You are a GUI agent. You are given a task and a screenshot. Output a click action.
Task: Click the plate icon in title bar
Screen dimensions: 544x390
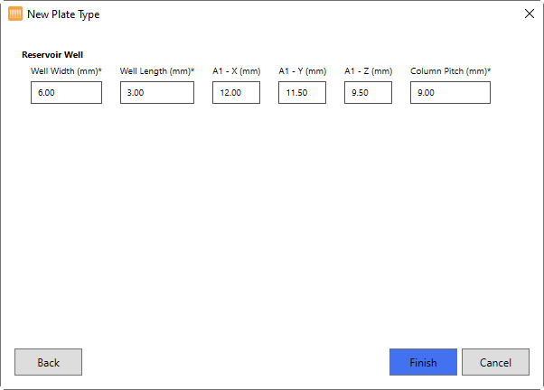pyautogui.click(x=14, y=14)
